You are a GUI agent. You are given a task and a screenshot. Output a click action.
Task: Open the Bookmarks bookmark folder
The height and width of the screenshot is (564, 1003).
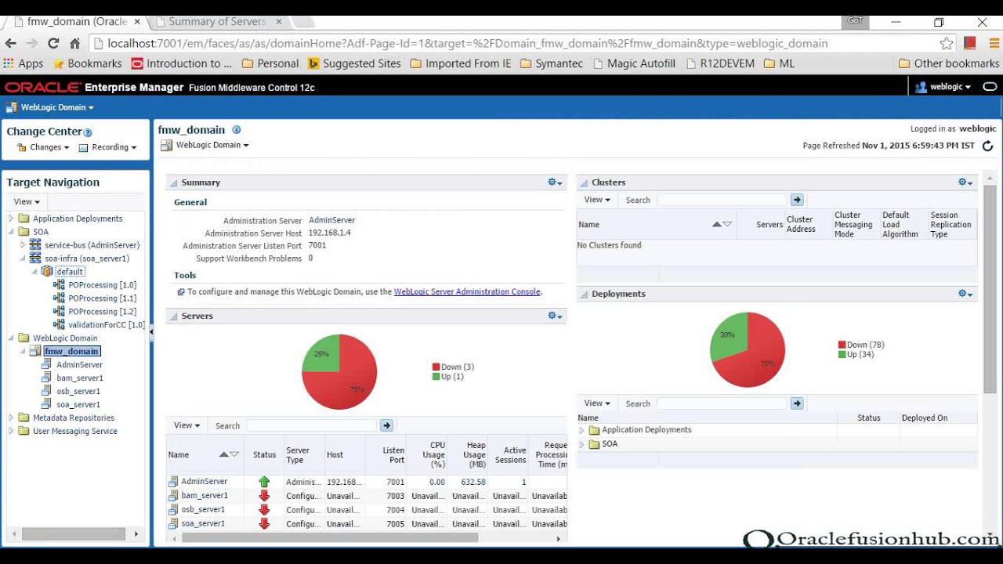click(x=87, y=63)
